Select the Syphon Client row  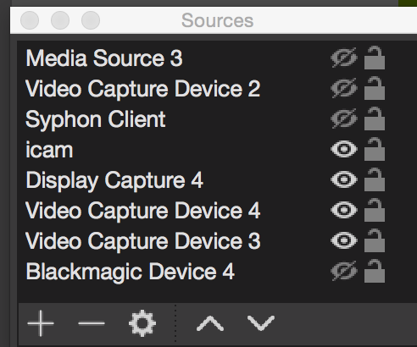(x=217, y=119)
